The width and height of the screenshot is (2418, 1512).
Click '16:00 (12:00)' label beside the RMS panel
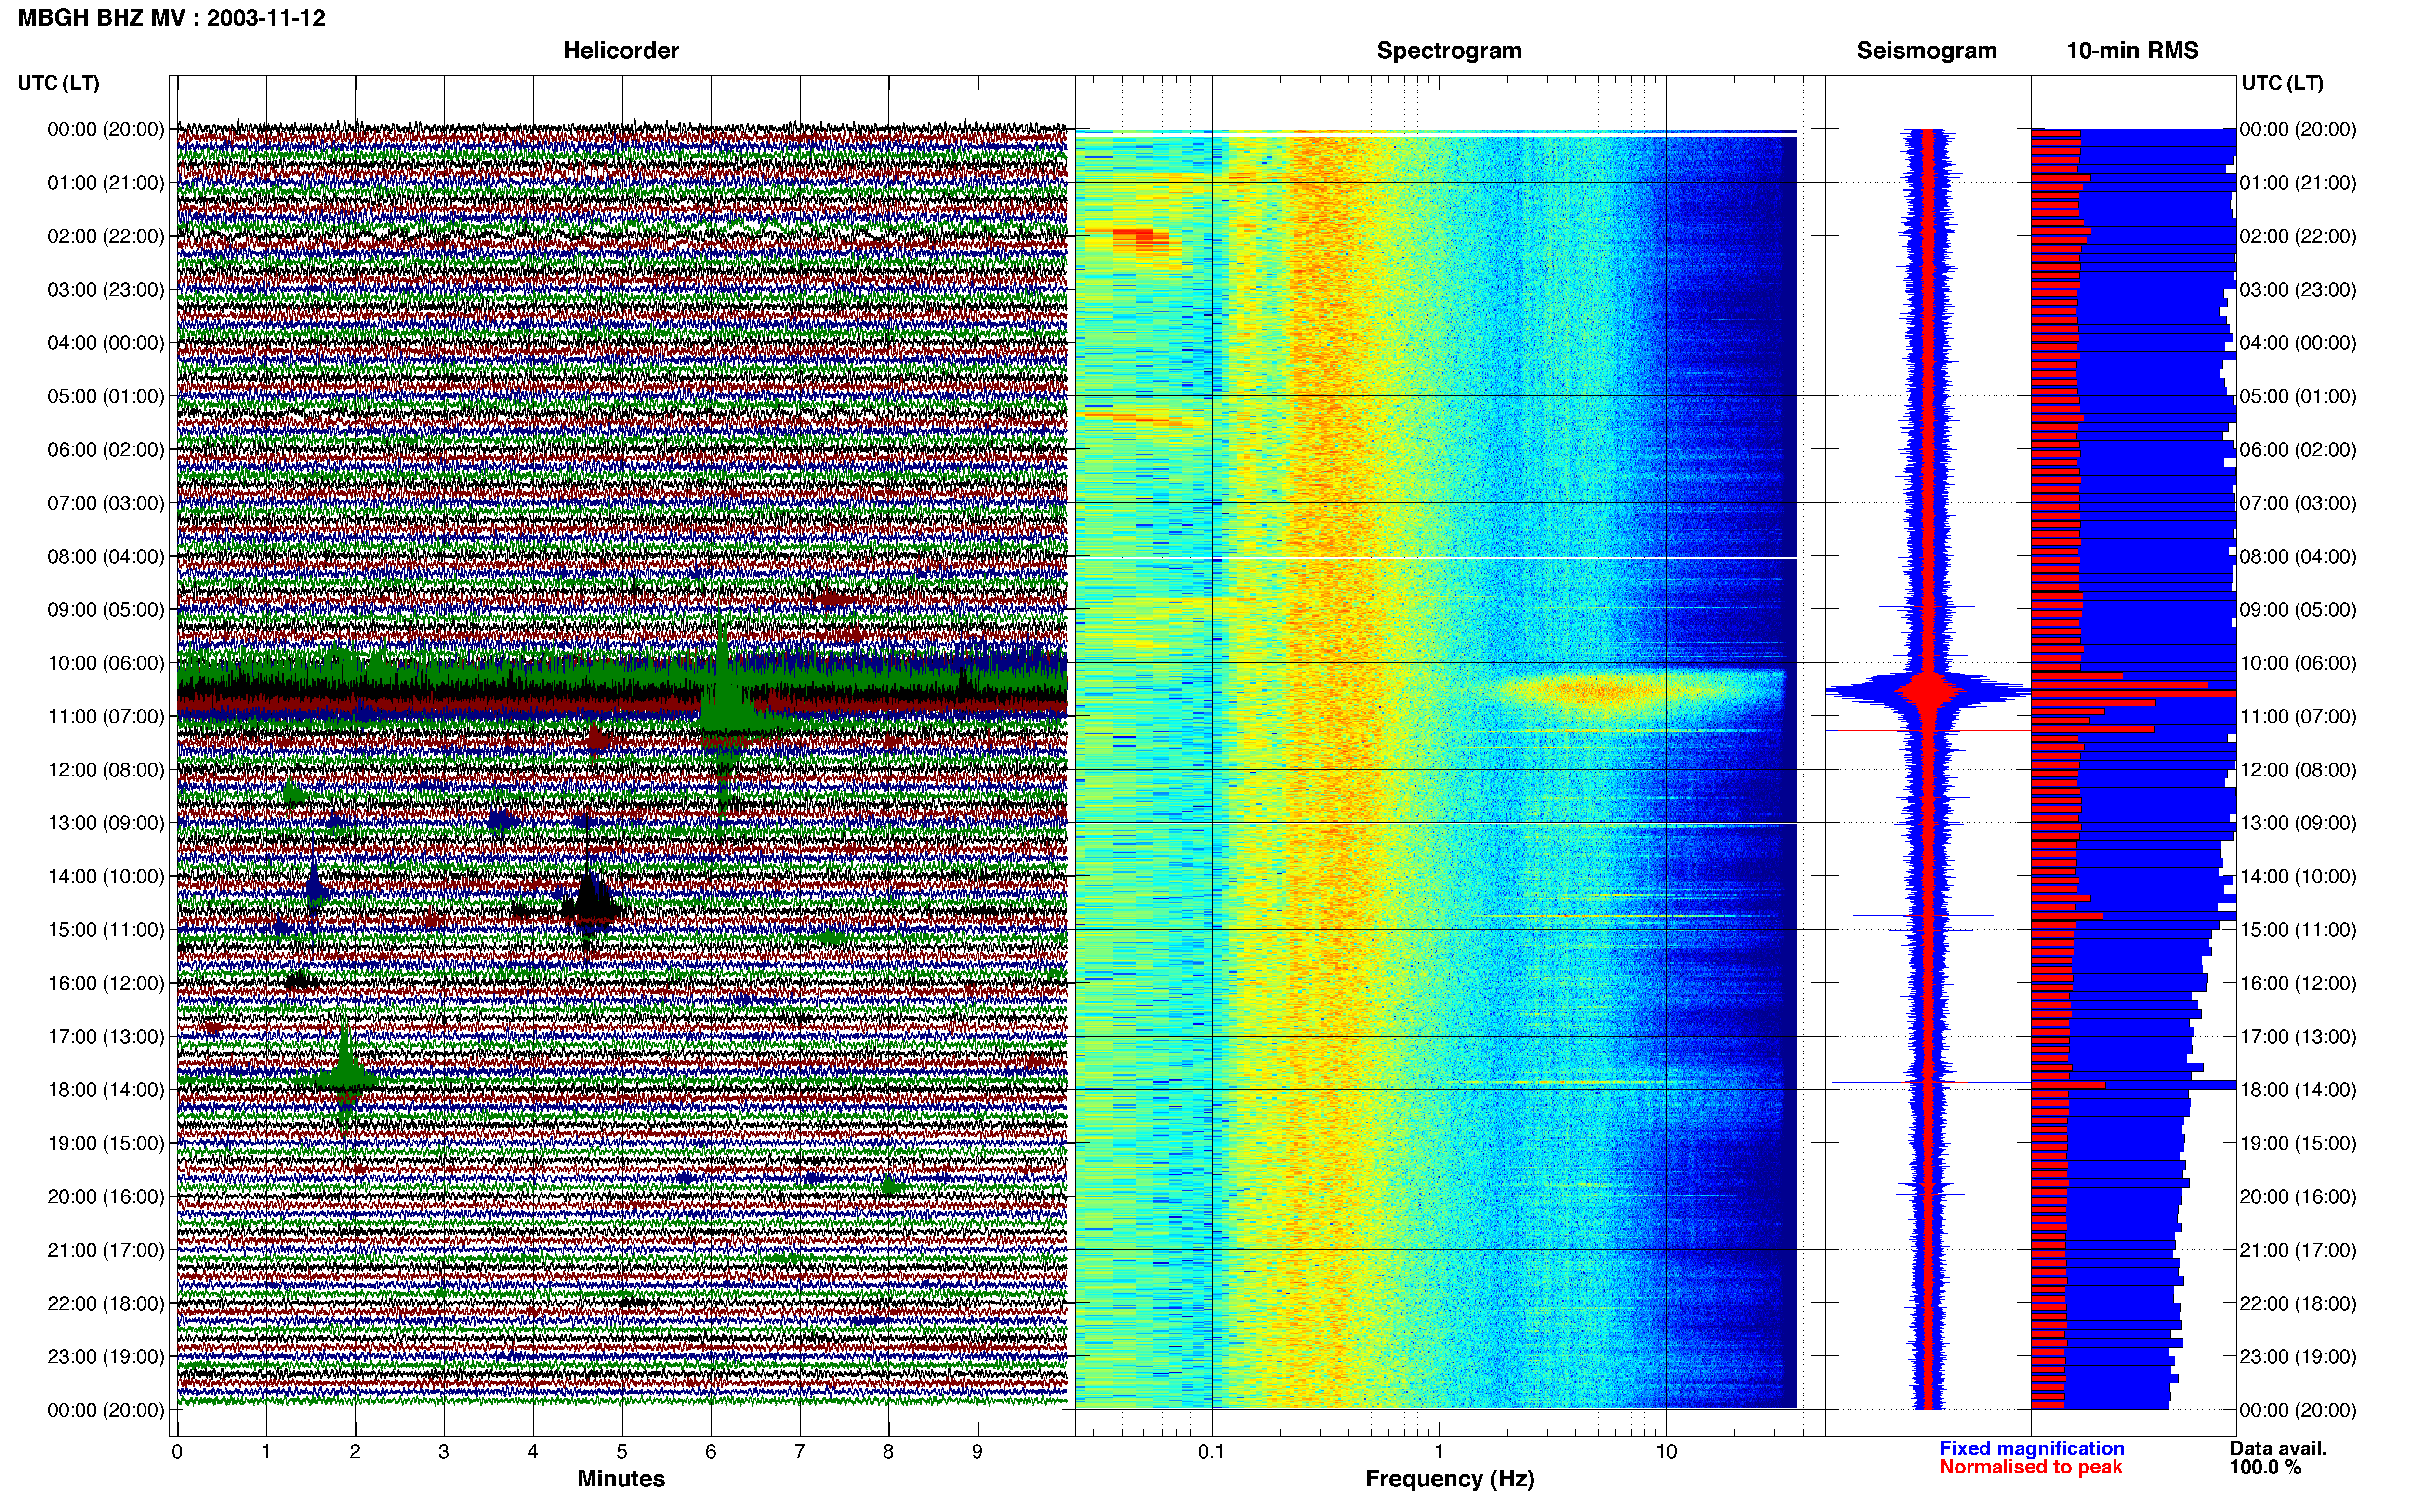[2298, 983]
